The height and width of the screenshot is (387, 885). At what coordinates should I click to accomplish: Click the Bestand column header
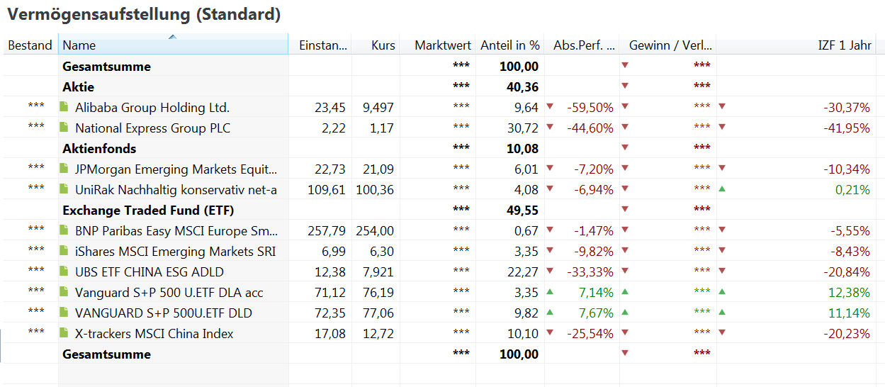click(x=30, y=45)
